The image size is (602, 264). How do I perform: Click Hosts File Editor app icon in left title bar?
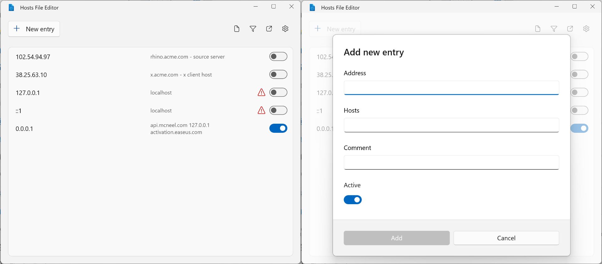point(12,8)
